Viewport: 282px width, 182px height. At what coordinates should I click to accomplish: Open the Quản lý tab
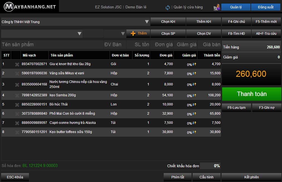(x=236, y=7)
